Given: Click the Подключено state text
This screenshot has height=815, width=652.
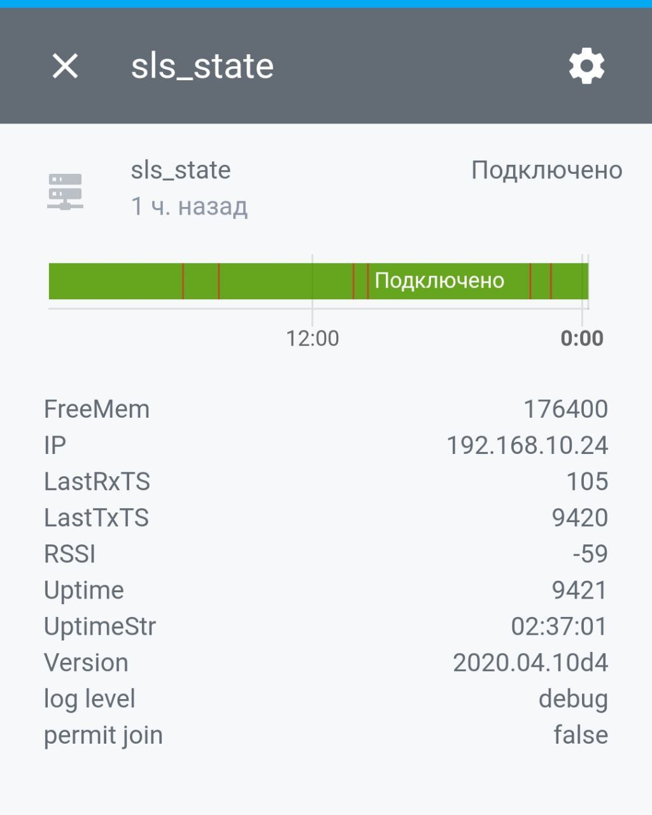Looking at the screenshot, I should click(546, 171).
